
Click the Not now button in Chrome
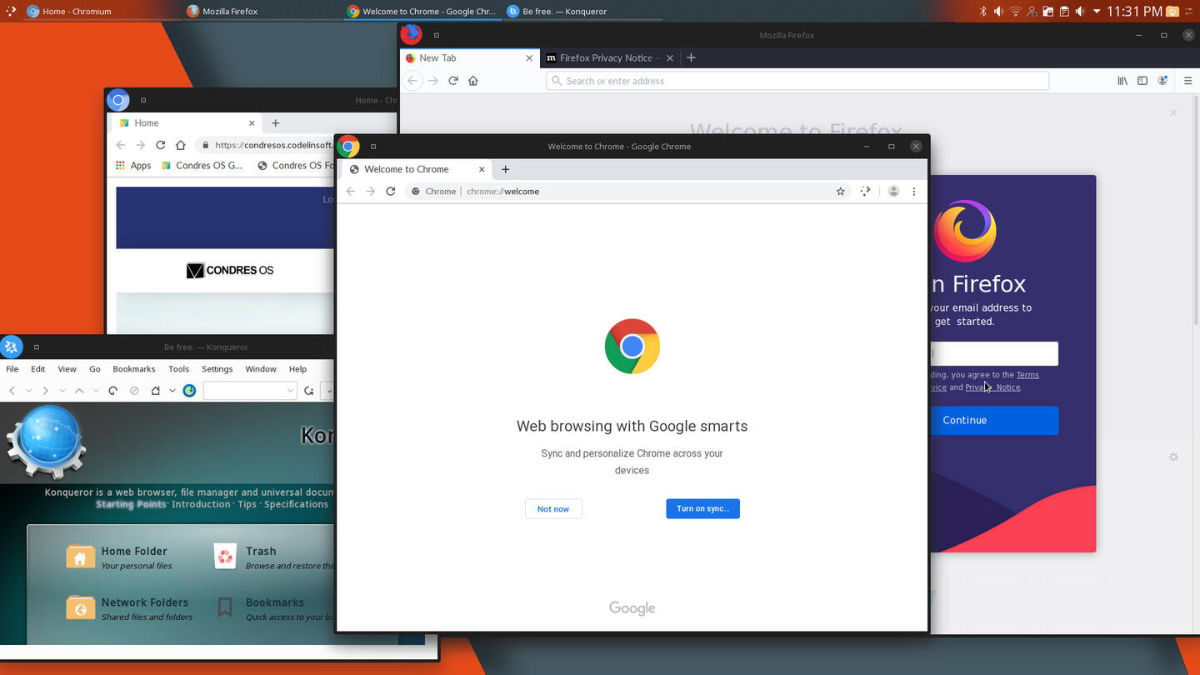click(553, 508)
